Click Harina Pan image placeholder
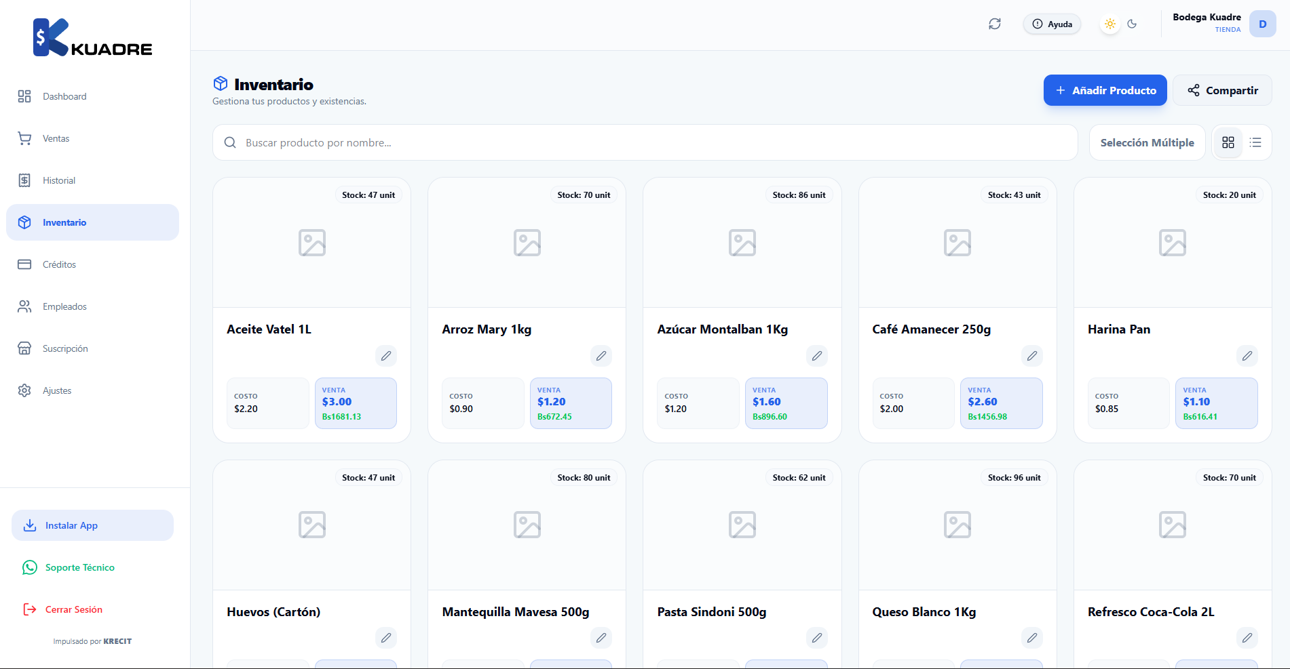The width and height of the screenshot is (1290, 669). click(1173, 243)
